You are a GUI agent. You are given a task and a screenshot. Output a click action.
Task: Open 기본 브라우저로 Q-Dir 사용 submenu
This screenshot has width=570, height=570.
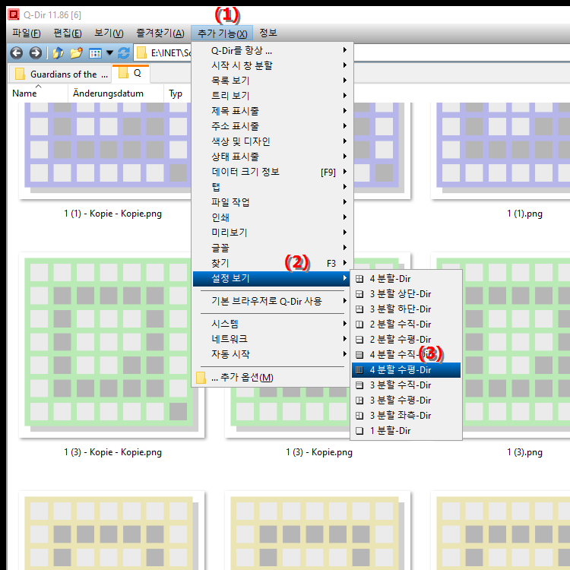(272, 302)
